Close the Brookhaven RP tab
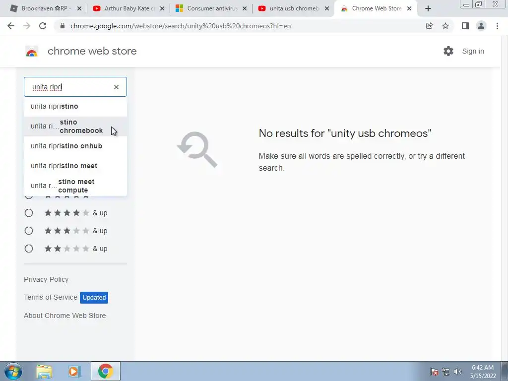This screenshot has height=381, width=508. click(79, 8)
